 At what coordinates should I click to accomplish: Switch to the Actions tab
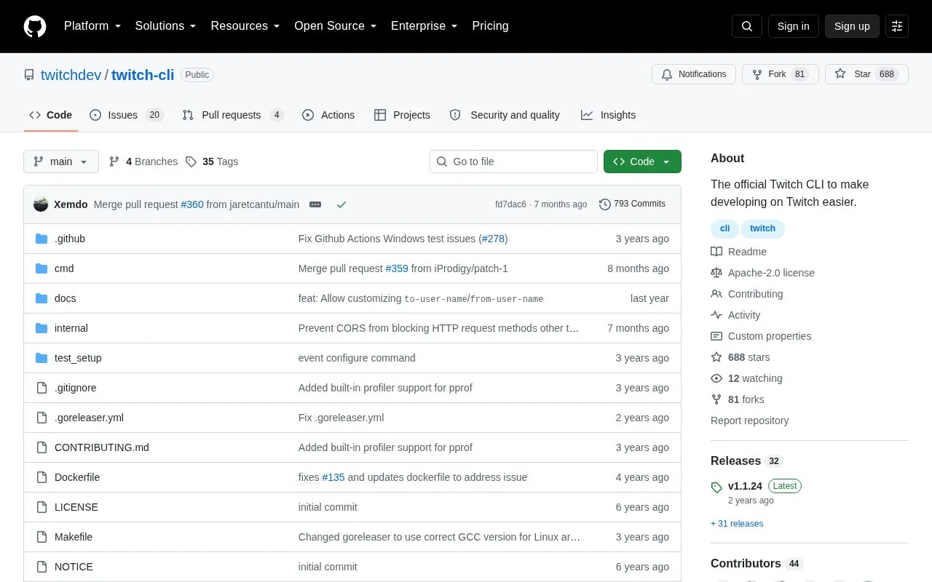coord(328,115)
